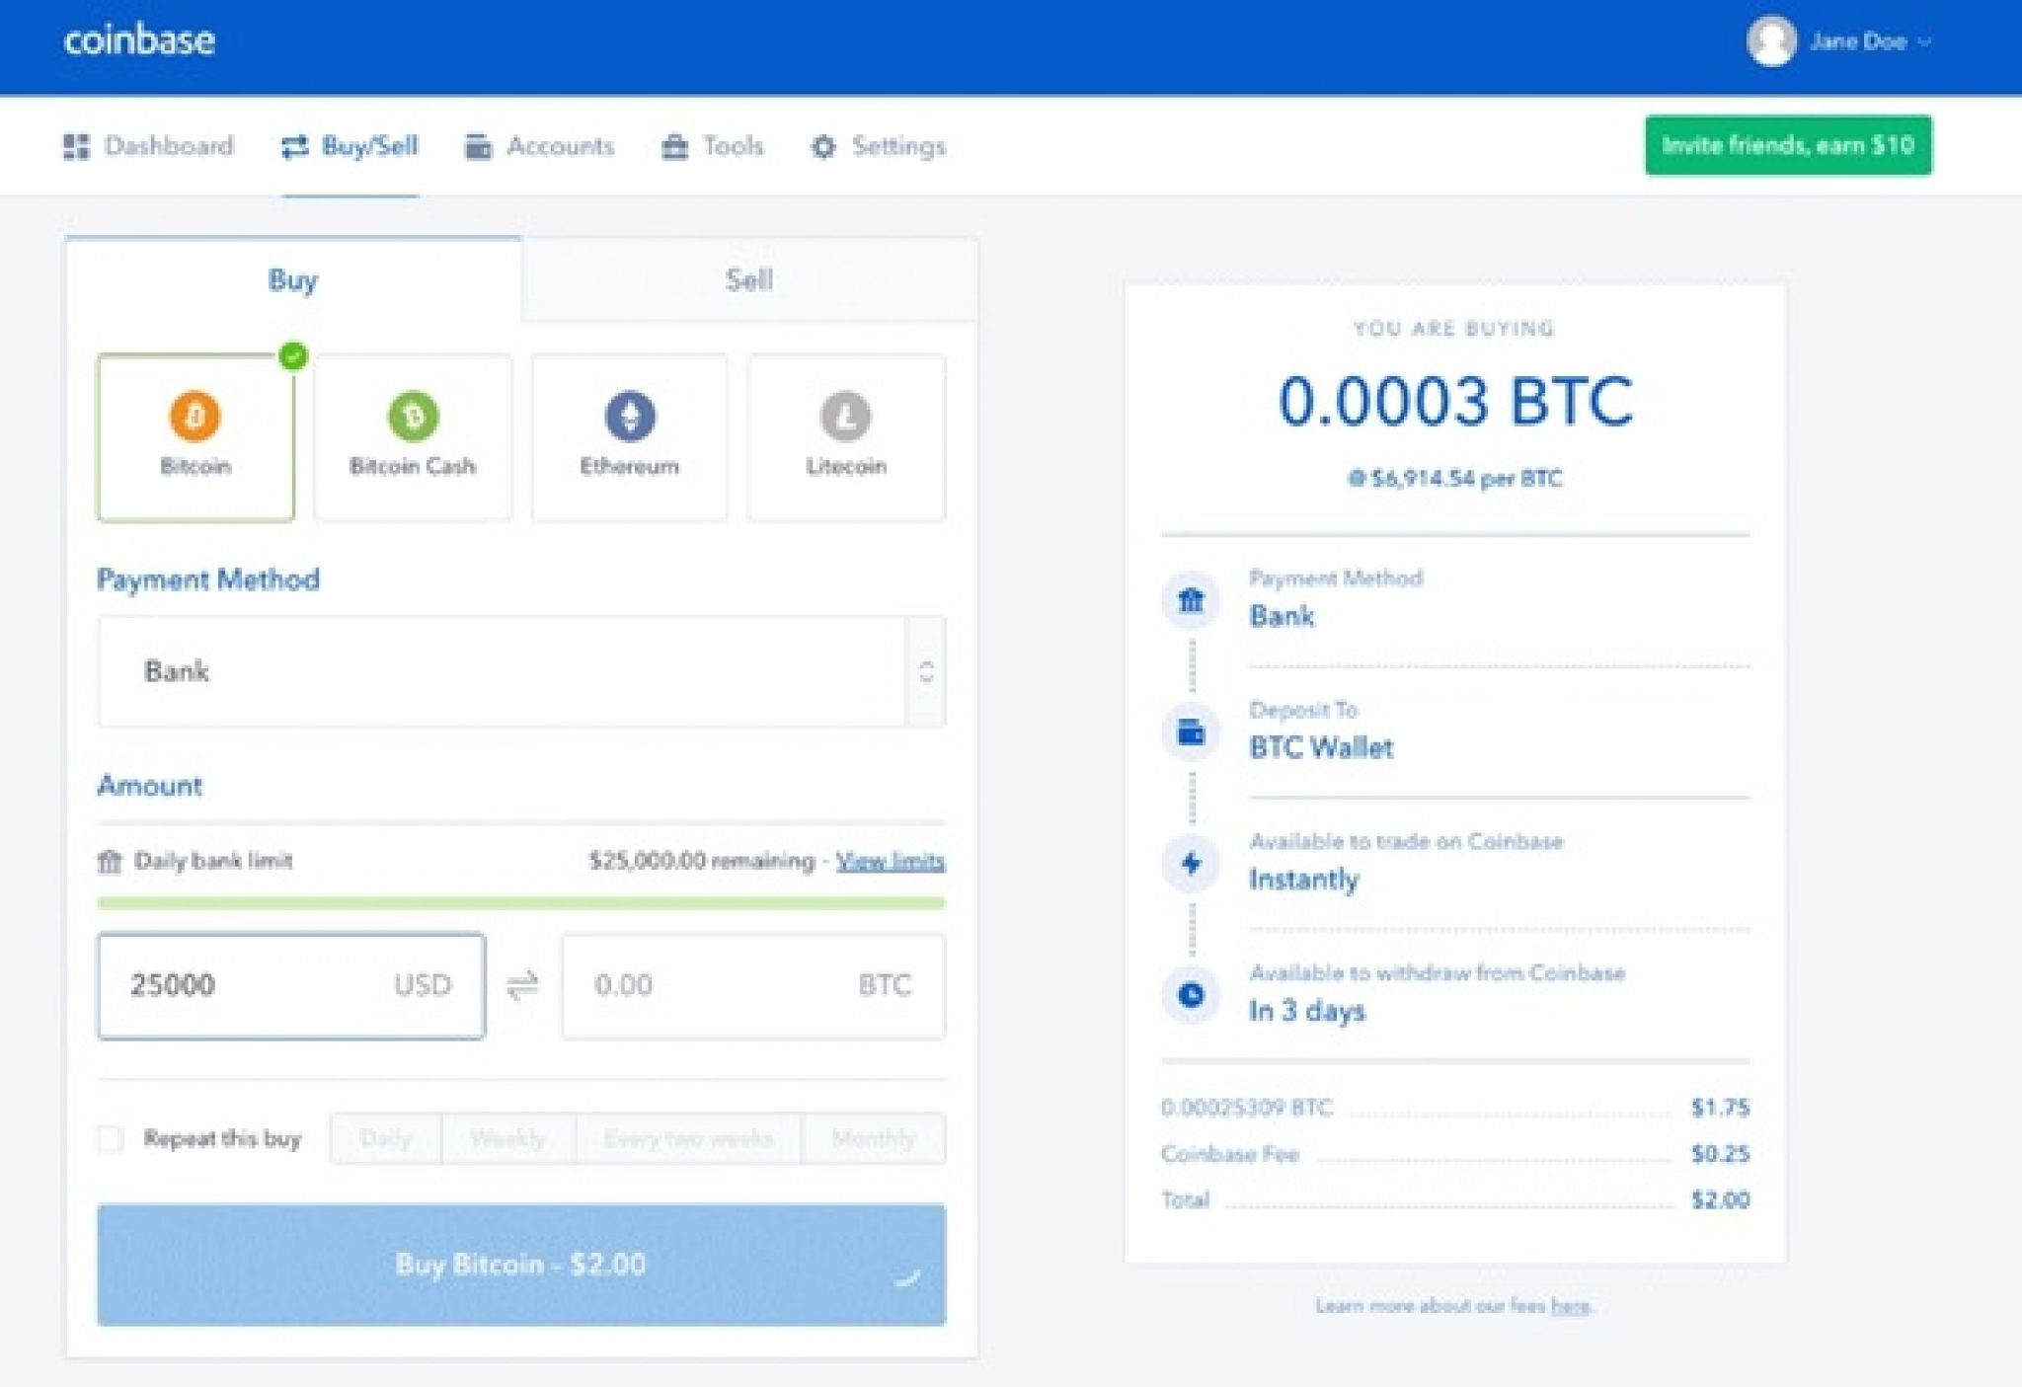
Task: Click the Tools briefcase icon
Action: [674, 146]
